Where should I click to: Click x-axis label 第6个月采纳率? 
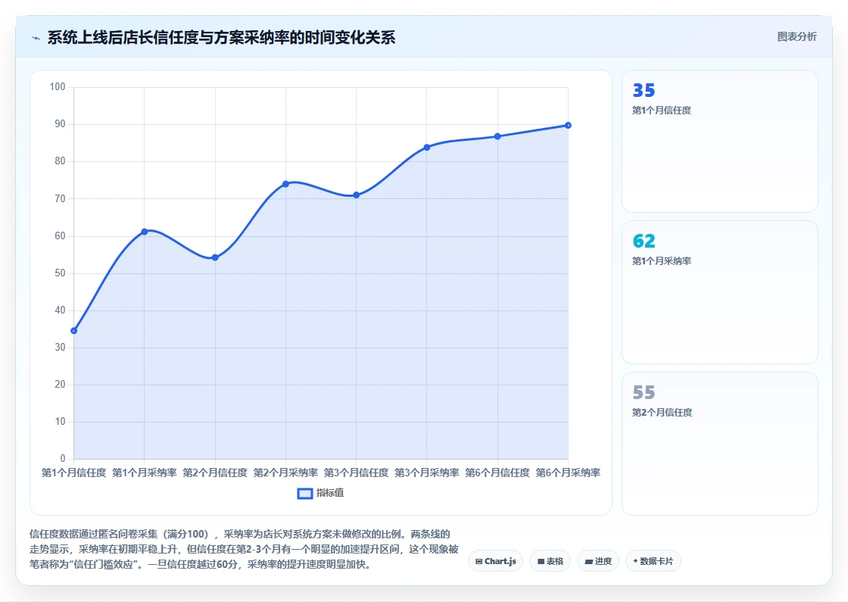click(x=568, y=473)
